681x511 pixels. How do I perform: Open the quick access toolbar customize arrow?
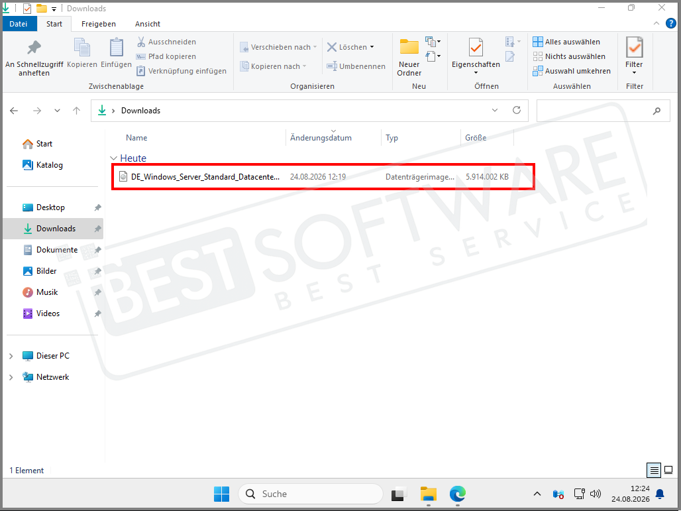54,9
